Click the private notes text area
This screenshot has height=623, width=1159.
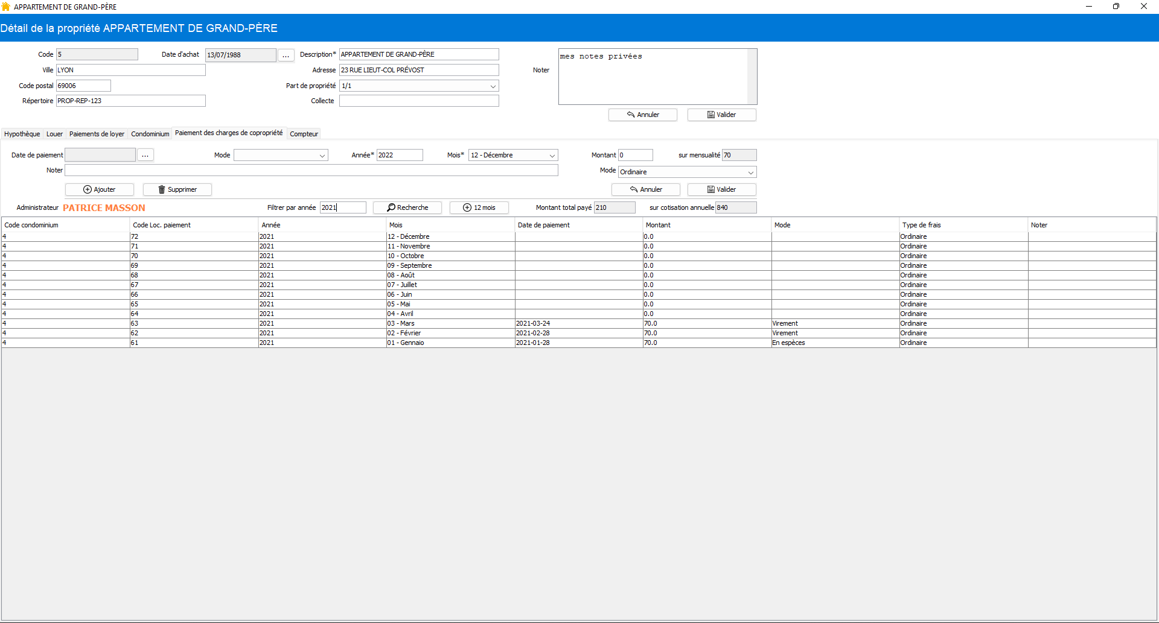(x=653, y=77)
